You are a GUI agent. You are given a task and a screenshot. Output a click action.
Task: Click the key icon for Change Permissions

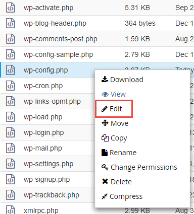click(x=105, y=167)
